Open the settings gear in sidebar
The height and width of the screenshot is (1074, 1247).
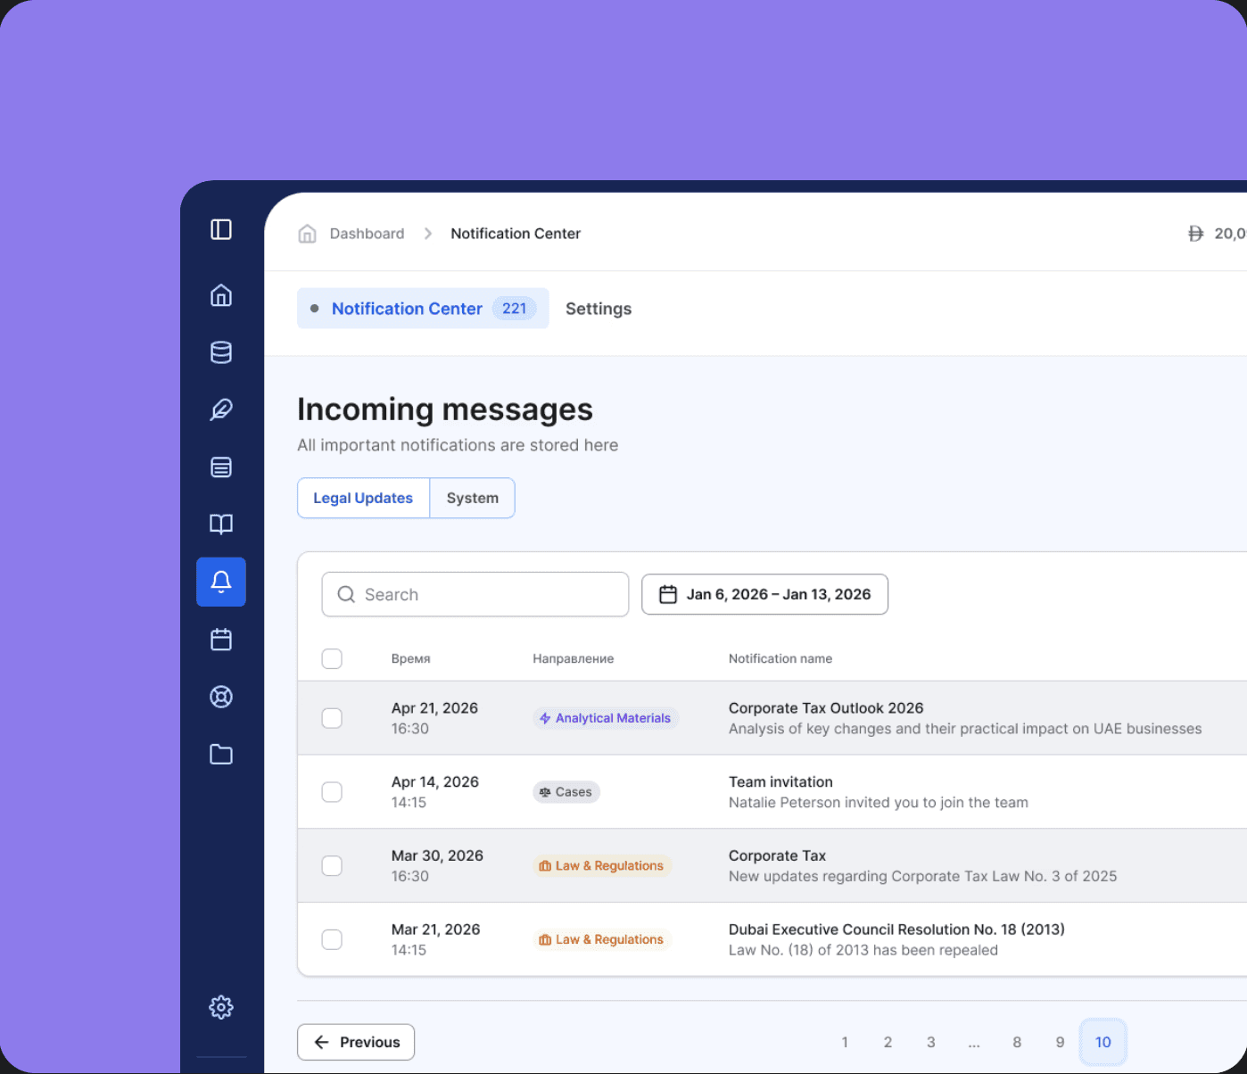pos(221,1007)
